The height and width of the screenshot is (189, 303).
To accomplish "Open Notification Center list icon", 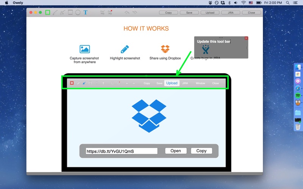I will [295, 3].
